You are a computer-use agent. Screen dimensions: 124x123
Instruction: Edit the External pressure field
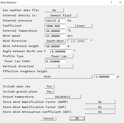coord(55,21)
